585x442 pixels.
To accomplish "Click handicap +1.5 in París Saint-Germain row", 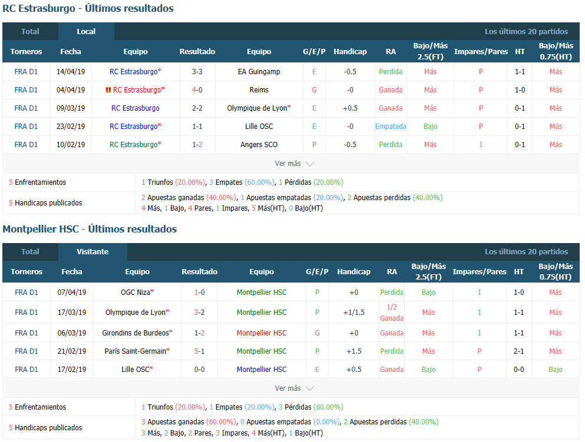I will 353,351.
